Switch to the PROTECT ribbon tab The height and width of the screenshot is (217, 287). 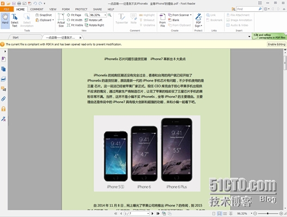click(81, 9)
